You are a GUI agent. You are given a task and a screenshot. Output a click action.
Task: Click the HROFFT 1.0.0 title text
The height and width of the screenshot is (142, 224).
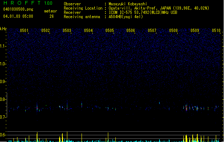pyautogui.click(x=28, y=3)
